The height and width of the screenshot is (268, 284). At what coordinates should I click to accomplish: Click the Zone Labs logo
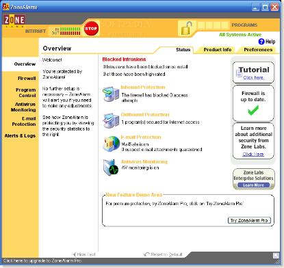(14, 21)
